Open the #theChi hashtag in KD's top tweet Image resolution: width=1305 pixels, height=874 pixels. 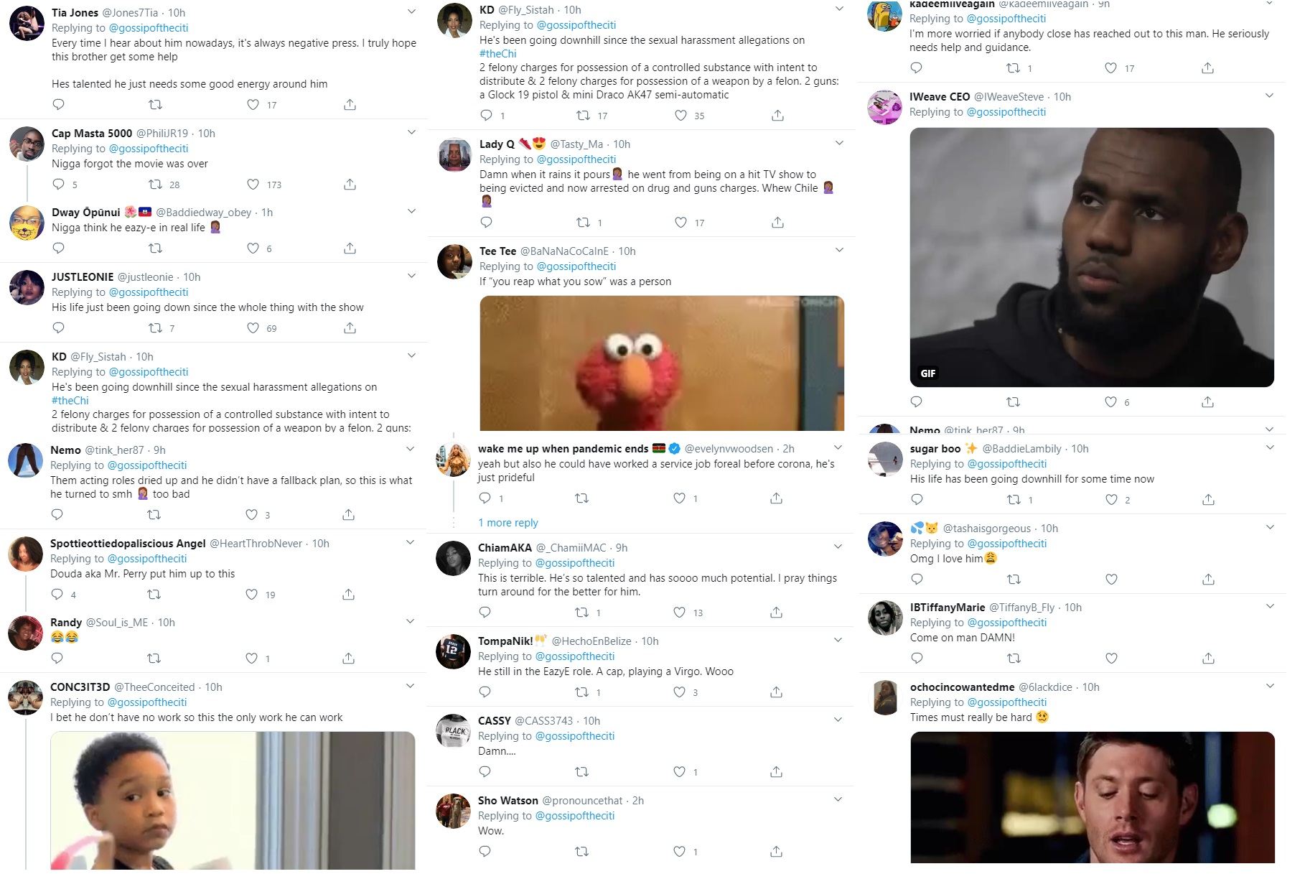click(x=498, y=54)
